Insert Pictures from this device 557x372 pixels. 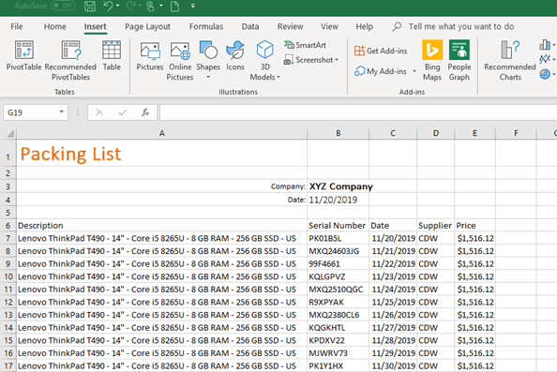click(150, 55)
